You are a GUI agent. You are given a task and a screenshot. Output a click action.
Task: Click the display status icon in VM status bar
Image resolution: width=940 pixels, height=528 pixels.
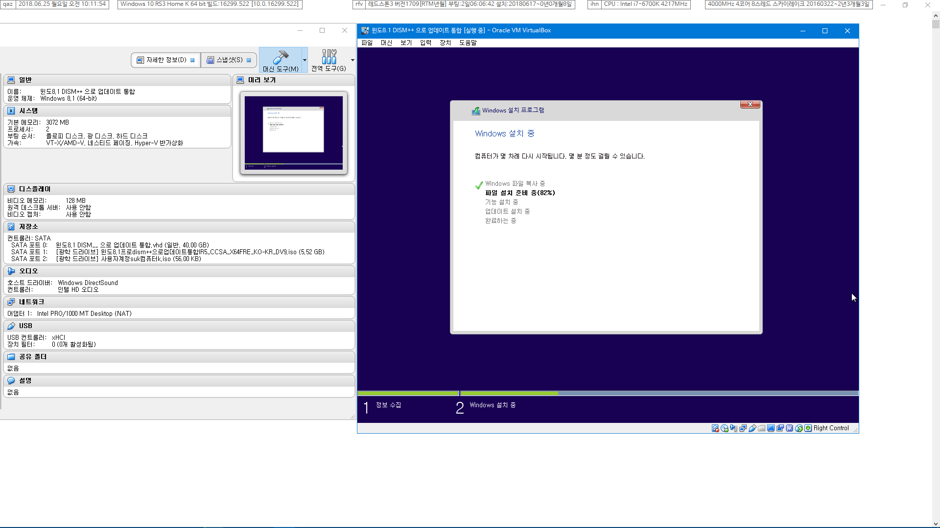point(771,428)
